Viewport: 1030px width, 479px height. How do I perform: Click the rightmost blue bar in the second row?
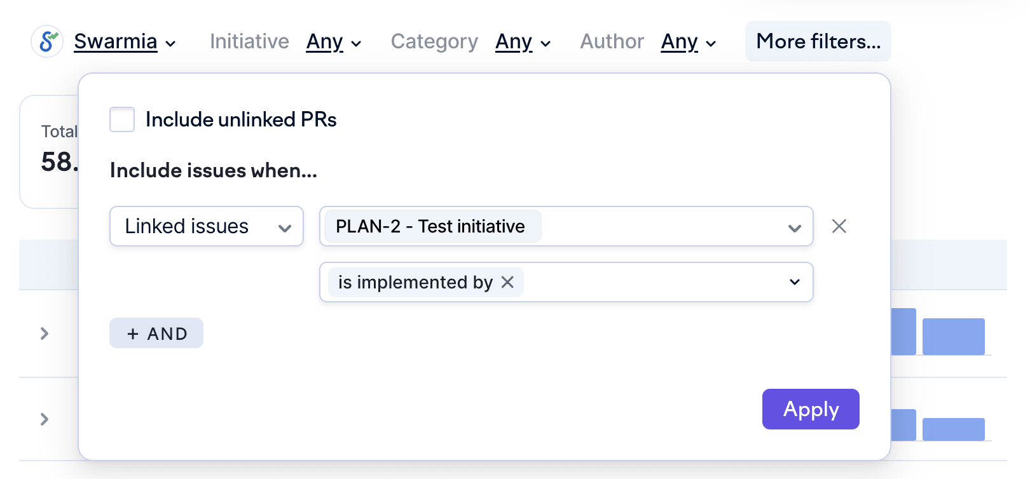point(953,429)
